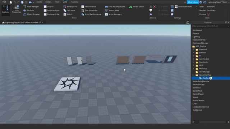Open the Switch Windows dropdown arrow
The width and height of the screenshot is (230, 129).
pyautogui.click(x=196, y=6)
